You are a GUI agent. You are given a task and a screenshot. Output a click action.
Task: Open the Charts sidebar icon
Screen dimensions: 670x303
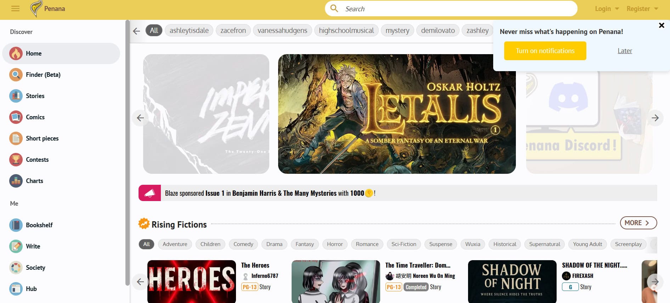coord(16,181)
